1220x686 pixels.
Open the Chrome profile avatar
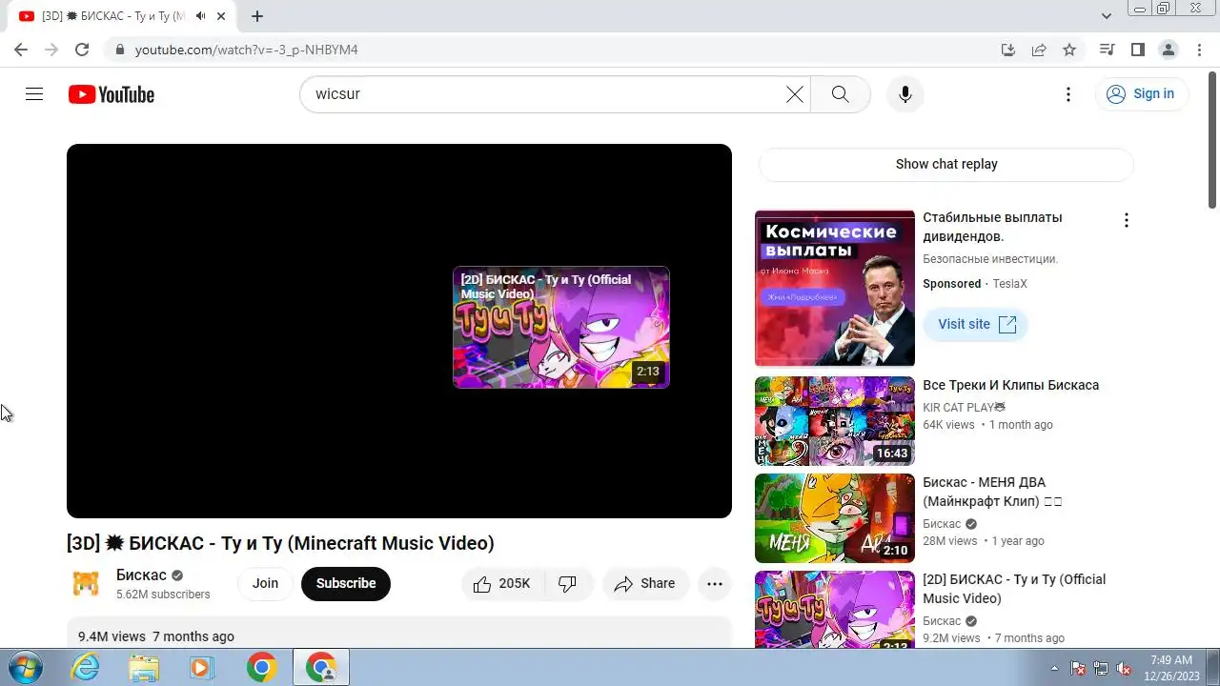coord(1168,50)
